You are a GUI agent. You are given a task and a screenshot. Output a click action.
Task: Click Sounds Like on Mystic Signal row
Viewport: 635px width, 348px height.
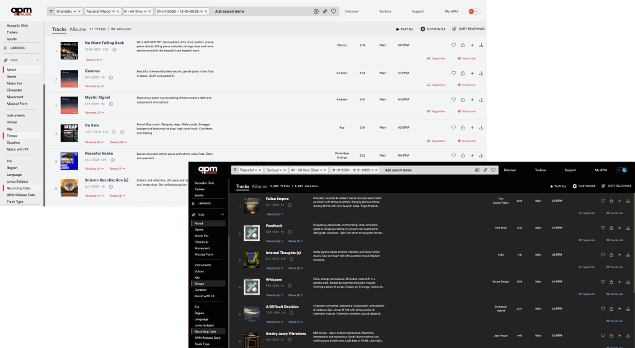click(x=466, y=111)
